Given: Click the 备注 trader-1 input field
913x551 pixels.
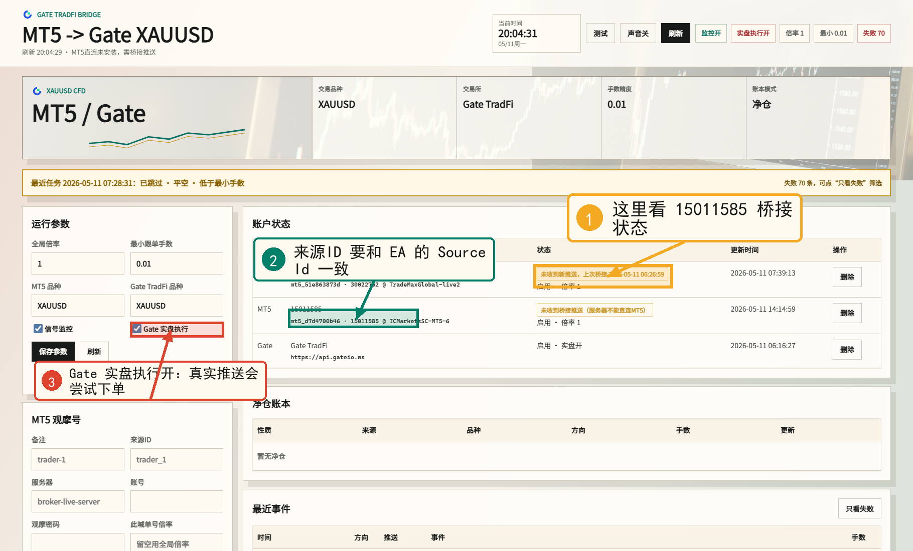Looking at the screenshot, I should (78, 459).
